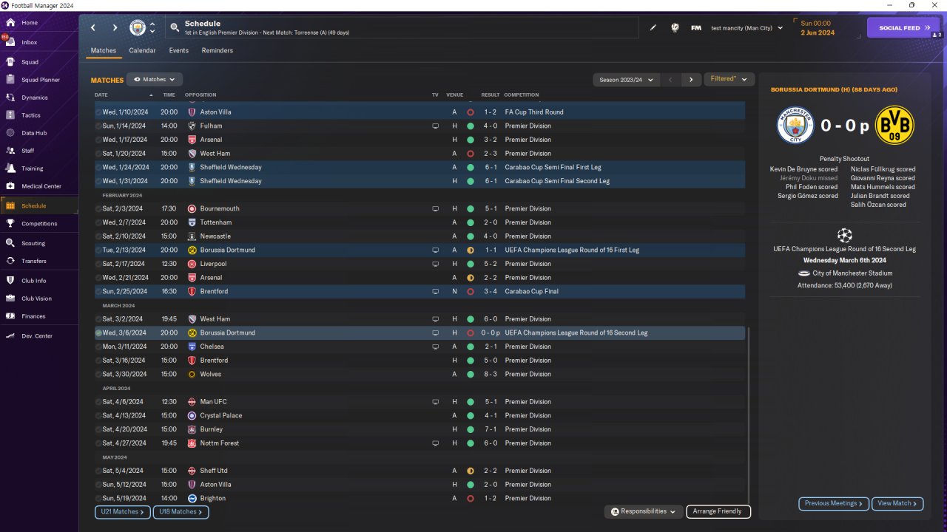Go to the previous season arrow
Viewport: 947px width, 532px height.
click(x=670, y=80)
